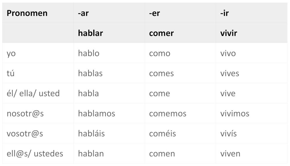Click the conjugation hablo
The image size is (290, 166).
[89, 53]
